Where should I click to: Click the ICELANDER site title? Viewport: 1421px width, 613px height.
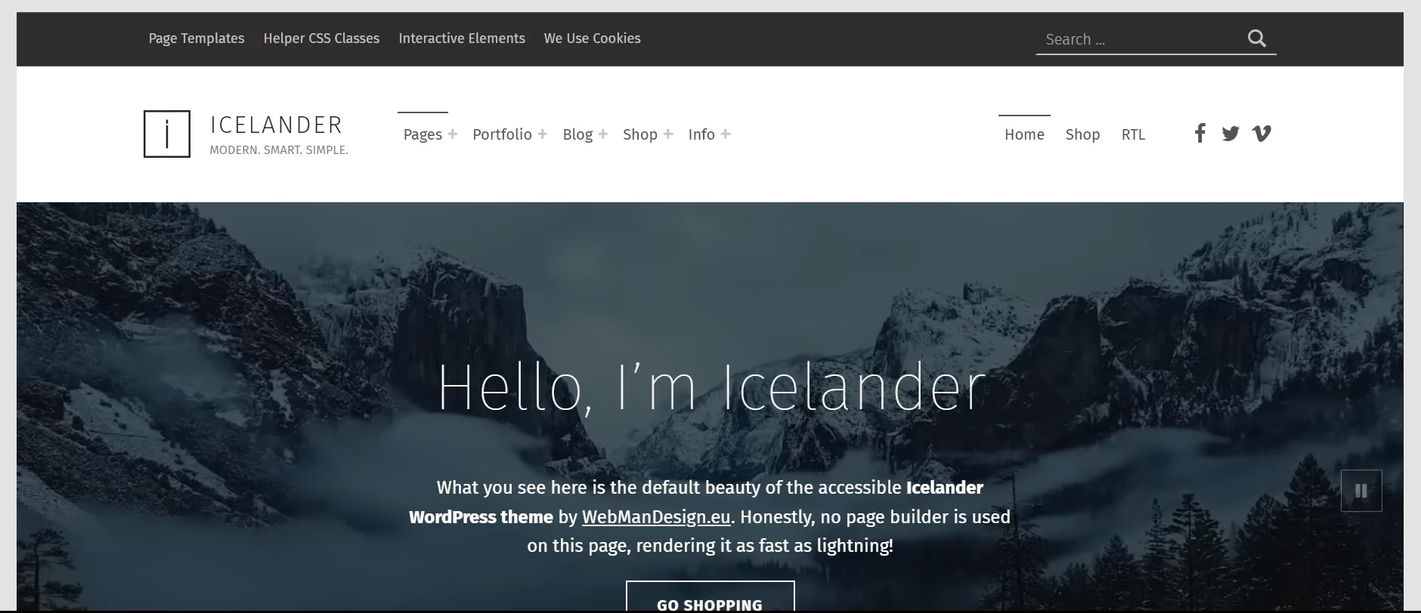pyautogui.click(x=276, y=125)
